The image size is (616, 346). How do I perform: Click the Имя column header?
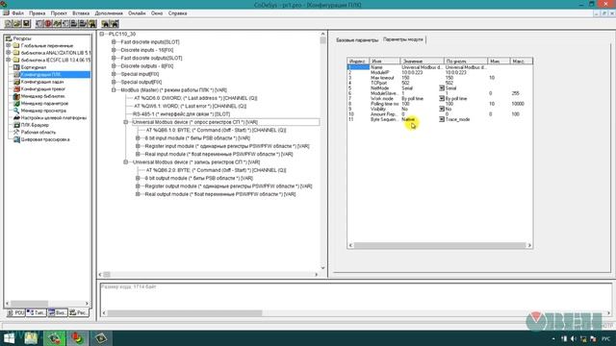(x=385, y=62)
